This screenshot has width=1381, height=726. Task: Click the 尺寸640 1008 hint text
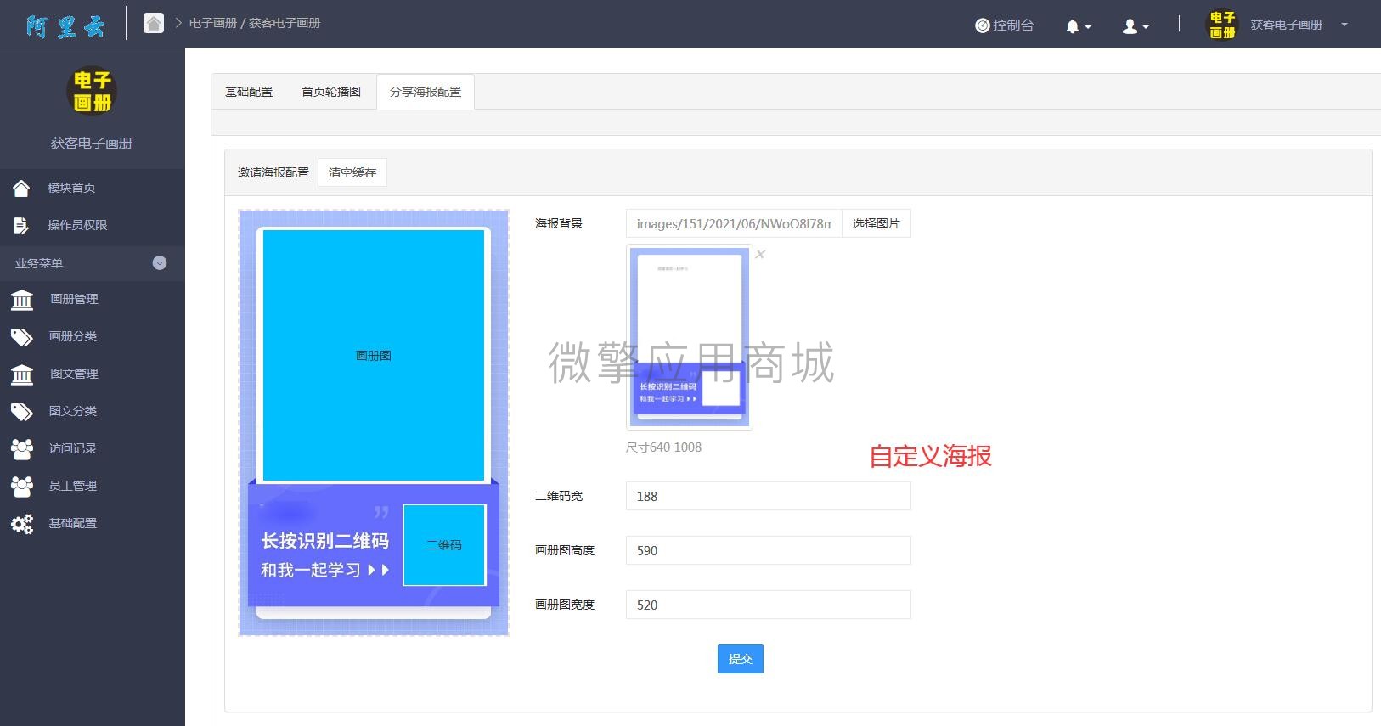pyautogui.click(x=664, y=447)
